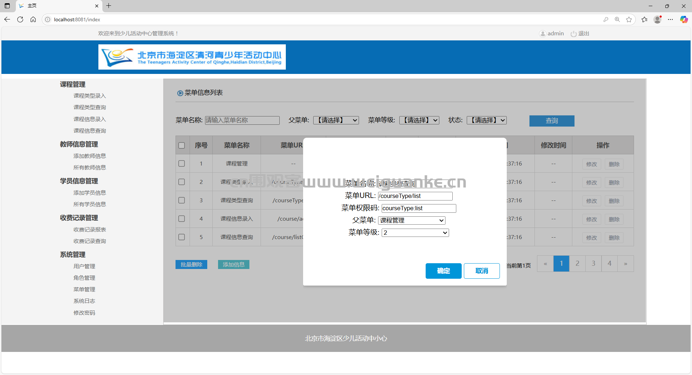Open 课程类型查询 in the sidebar

(x=90, y=107)
